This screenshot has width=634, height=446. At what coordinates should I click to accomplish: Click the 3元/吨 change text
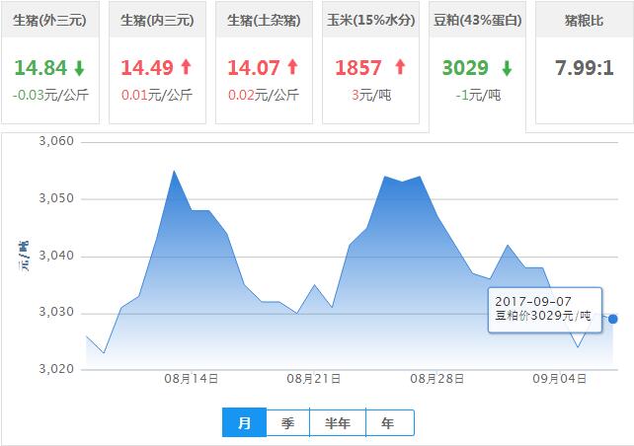click(371, 95)
